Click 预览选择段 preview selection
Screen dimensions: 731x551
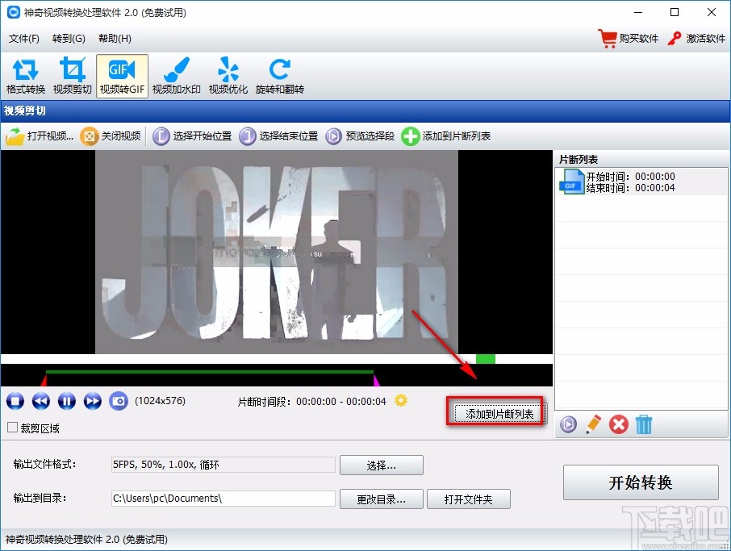(x=360, y=136)
